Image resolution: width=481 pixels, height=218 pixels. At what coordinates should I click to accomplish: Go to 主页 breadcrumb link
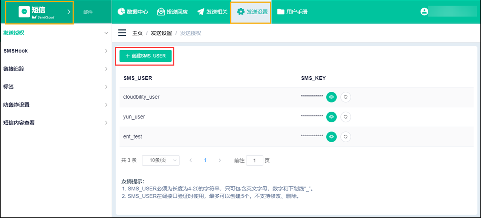(137, 33)
